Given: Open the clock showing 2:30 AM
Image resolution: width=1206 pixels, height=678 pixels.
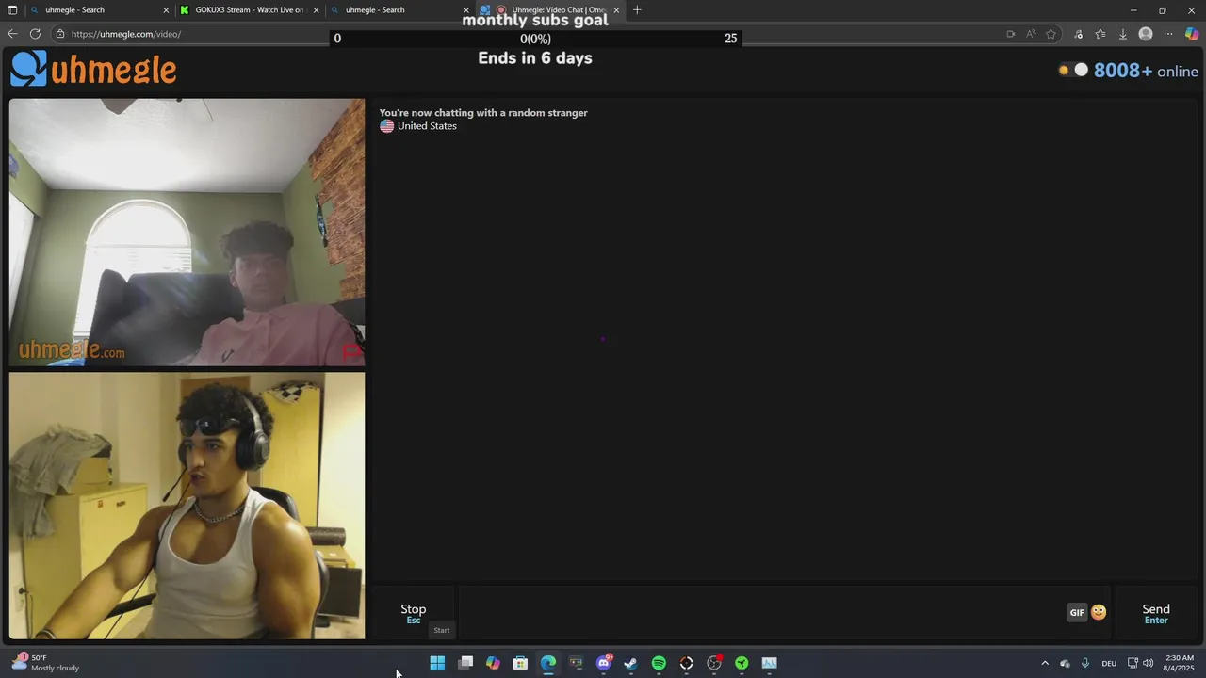Looking at the screenshot, I should point(1180,663).
